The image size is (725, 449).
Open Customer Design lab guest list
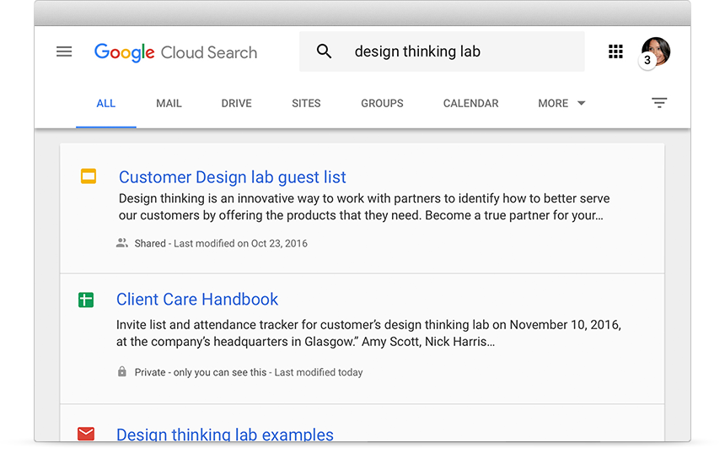tap(232, 177)
